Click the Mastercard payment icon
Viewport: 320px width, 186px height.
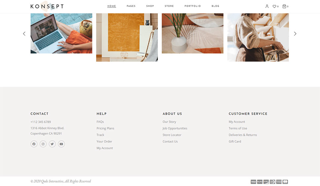point(285,182)
